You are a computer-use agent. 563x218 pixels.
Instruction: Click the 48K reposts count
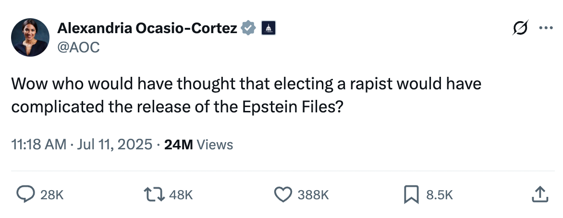pos(181,194)
